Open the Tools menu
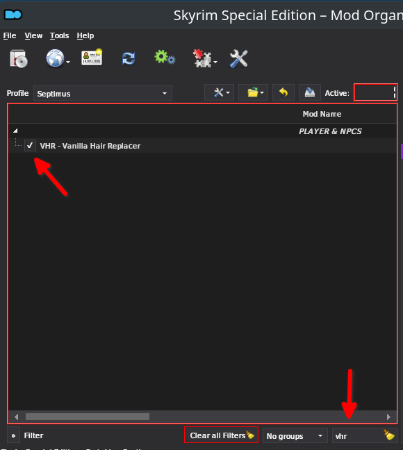 coord(60,35)
